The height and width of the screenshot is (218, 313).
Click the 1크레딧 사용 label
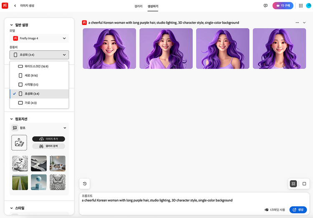277,210
